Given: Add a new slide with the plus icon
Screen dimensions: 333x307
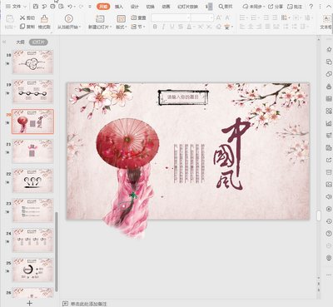Looking at the screenshot, I should (x=29, y=303).
